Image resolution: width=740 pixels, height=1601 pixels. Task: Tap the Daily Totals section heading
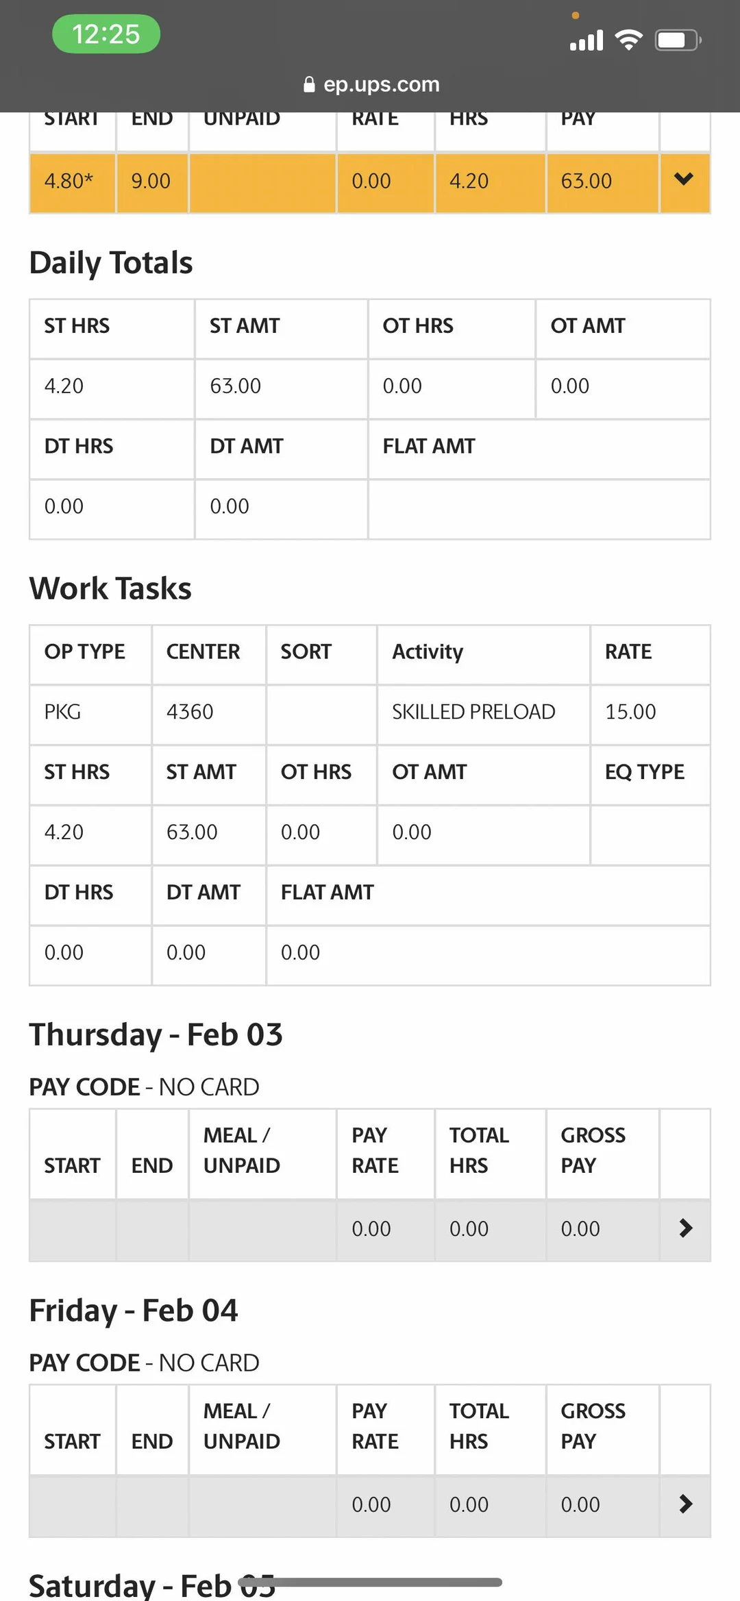point(110,262)
